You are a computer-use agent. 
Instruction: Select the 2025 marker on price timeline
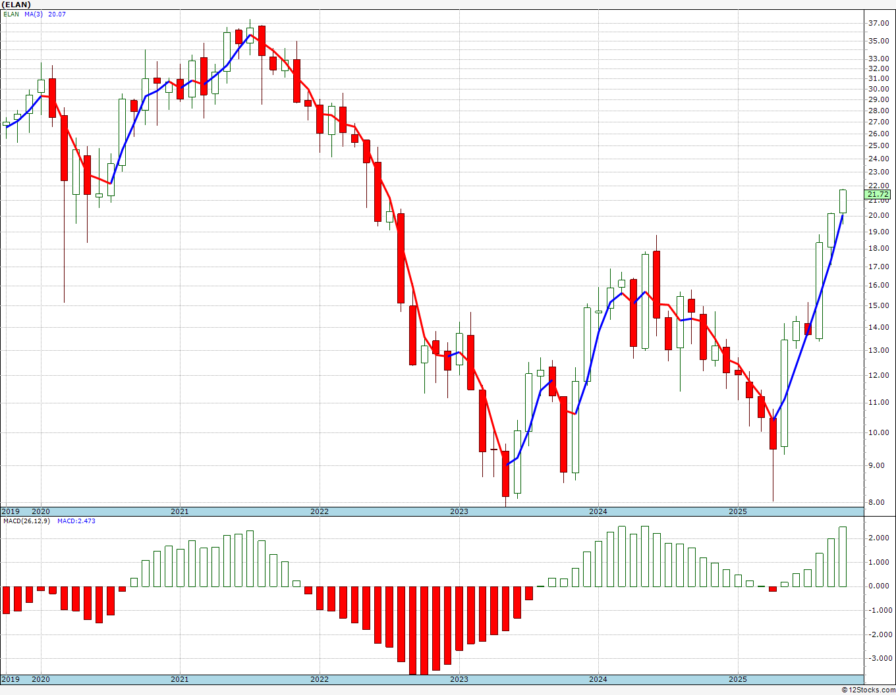pyautogui.click(x=737, y=511)
